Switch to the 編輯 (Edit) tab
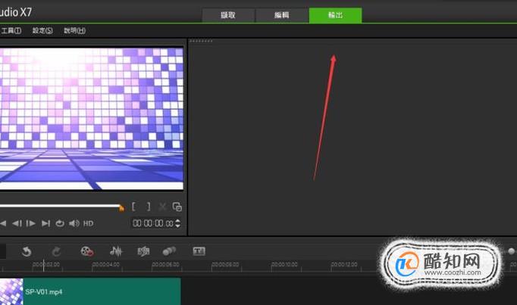 tap(281, 15)
